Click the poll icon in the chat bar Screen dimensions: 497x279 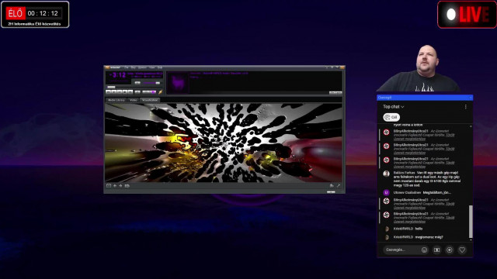coord(436,250)
